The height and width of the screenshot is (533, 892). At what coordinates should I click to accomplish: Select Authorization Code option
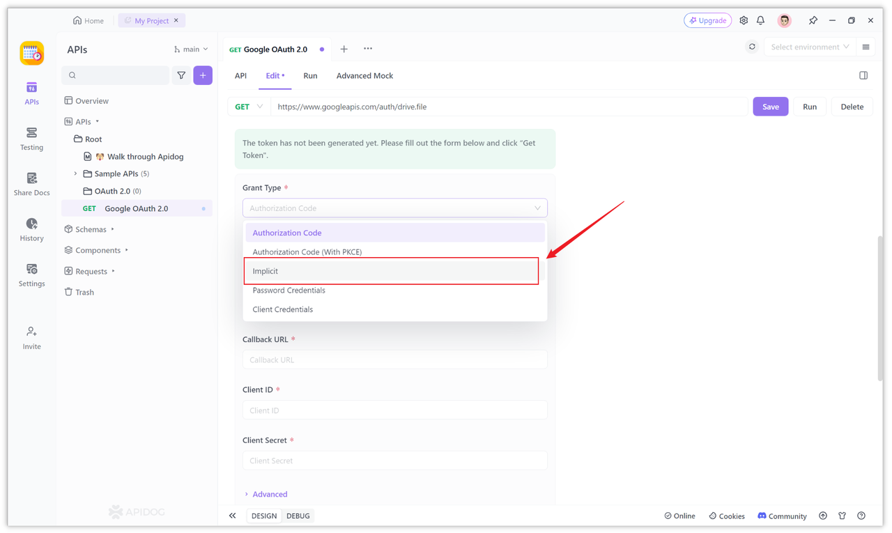point(395,233)
